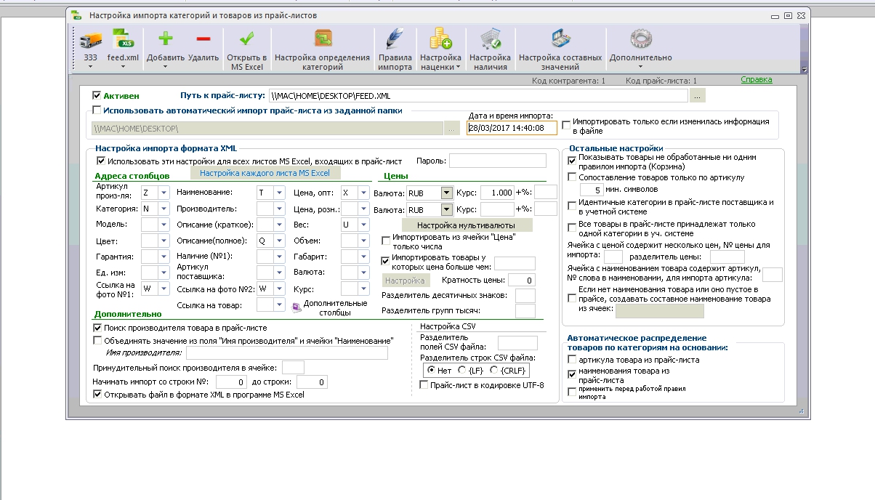Image resolution: width=875 pixels, height=500 pixels.
Task: Open Ссылка на фото №1 dropdown
Action: point(164,289)
